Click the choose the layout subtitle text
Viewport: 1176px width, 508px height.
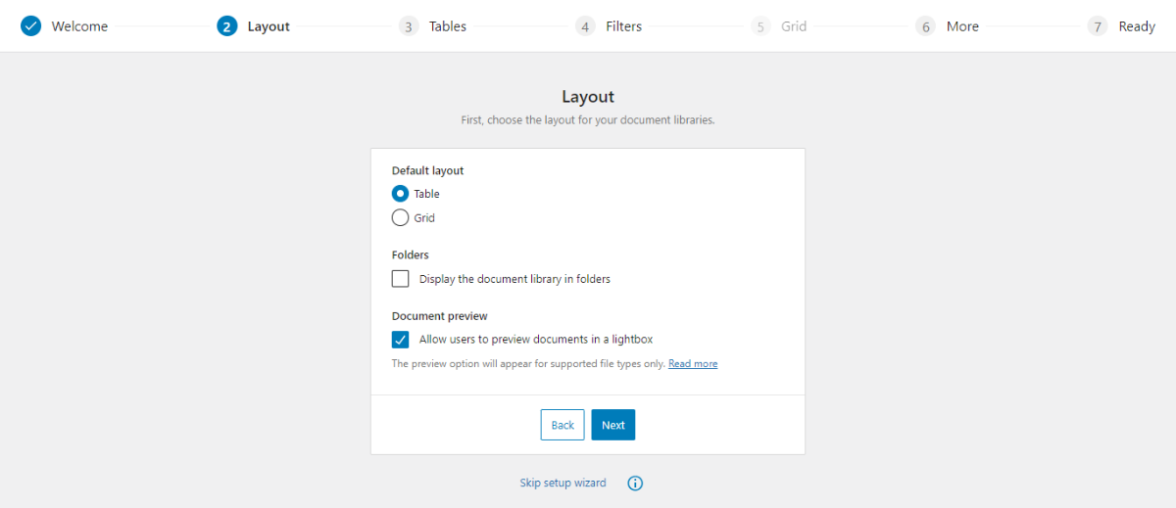tap(588, 120)
